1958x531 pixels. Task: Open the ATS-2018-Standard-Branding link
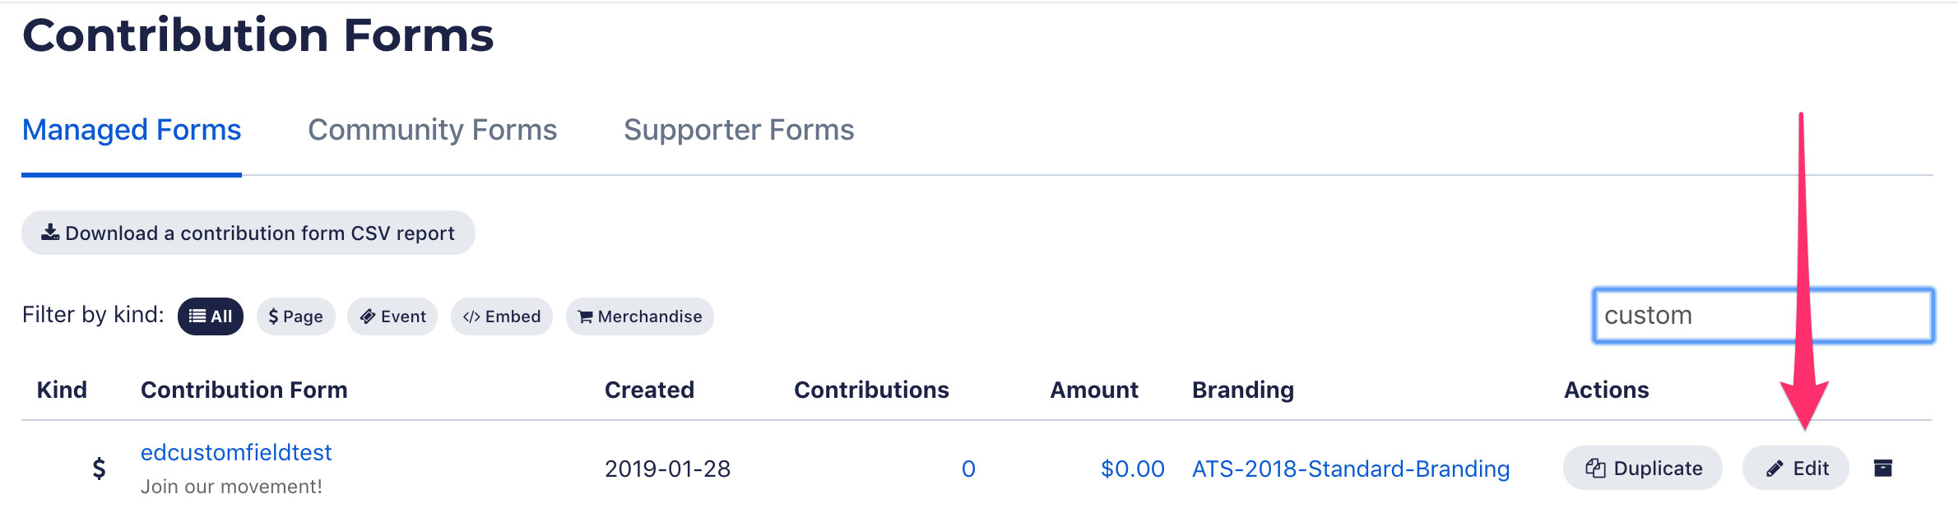(1350, 469)
